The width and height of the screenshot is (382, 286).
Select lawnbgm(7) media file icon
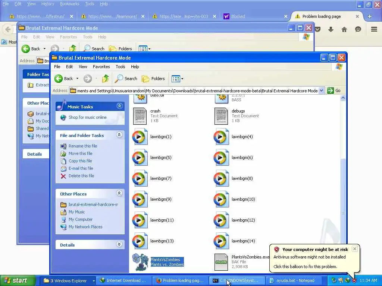(x=140, y=178)
